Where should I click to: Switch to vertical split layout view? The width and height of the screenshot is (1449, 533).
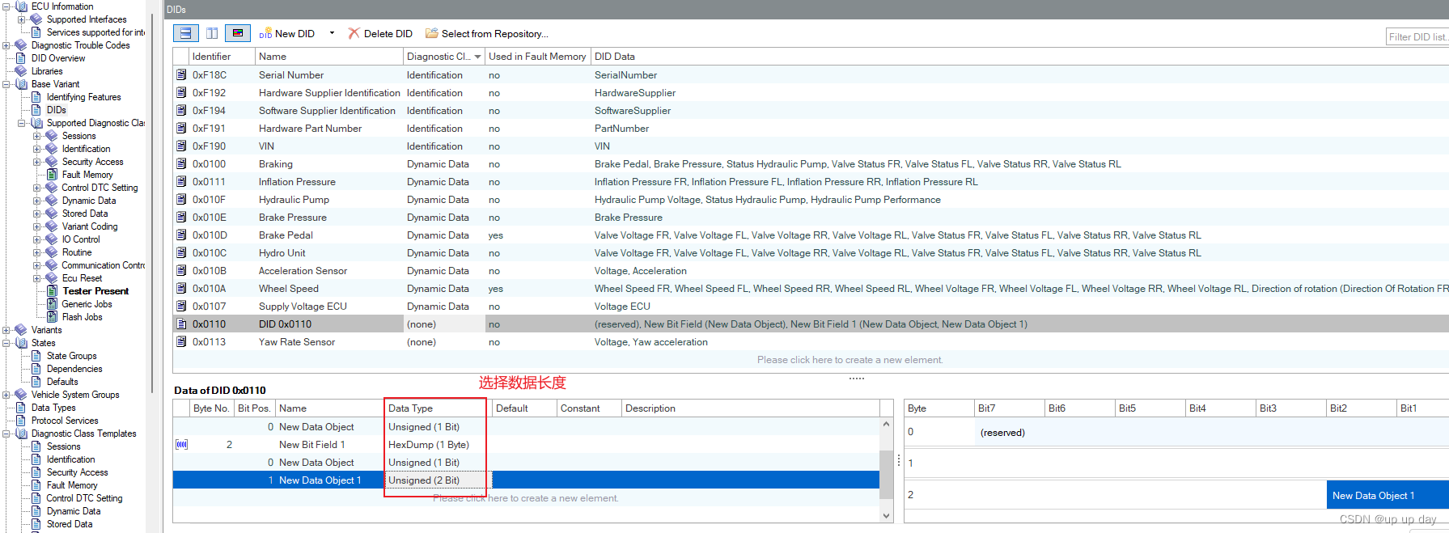click(212, 33)
